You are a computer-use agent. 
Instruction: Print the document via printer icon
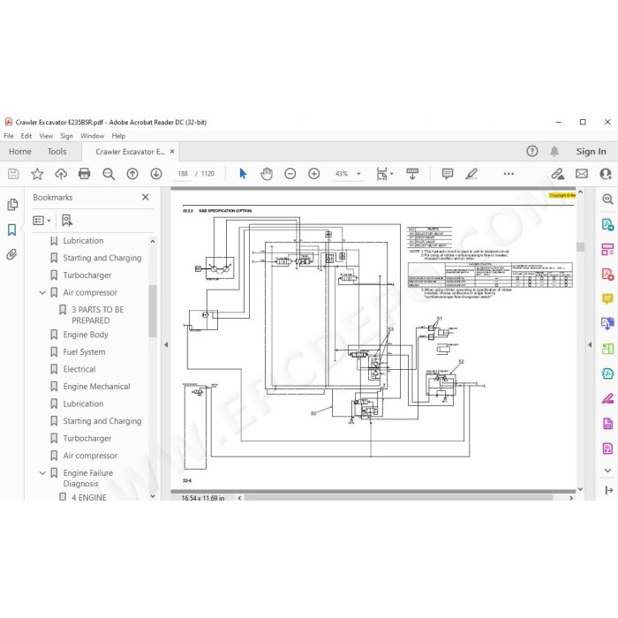pyautogui.click(x=85, y=174)
